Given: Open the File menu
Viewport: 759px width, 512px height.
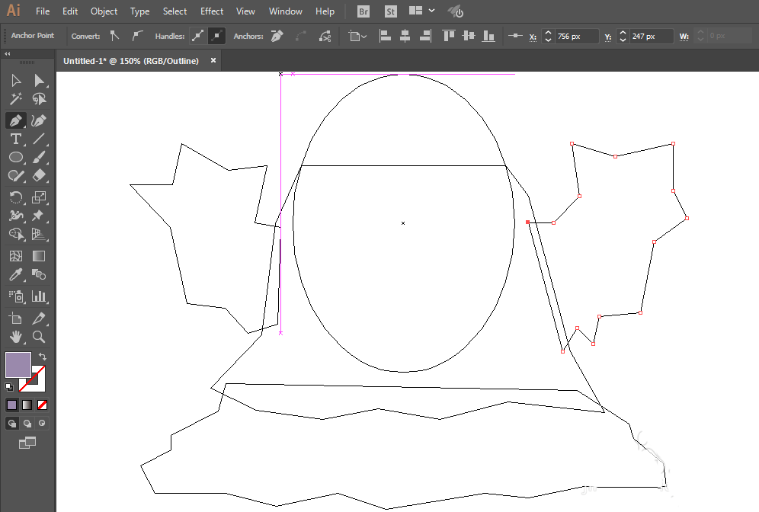Looking at the screenshot, I should (x=43, y=11).
